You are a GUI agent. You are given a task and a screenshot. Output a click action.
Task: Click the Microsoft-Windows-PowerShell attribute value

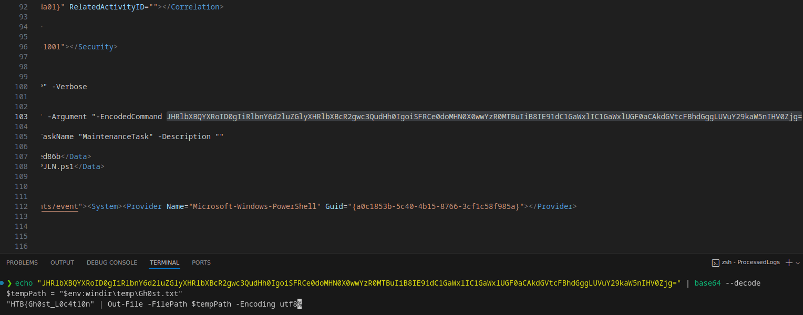coord(255,206)
